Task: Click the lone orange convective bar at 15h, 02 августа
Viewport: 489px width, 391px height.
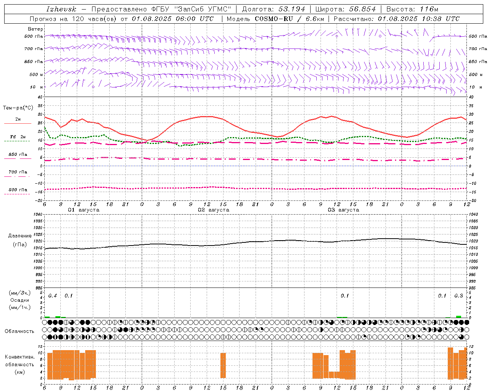Action: coord(223,365)
